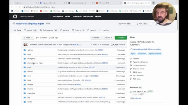This screenshot has height=105, width=188.
Task: Select the Security tab
Action: [x=92, y=30]
